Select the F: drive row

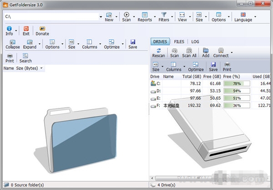point(210,105)
